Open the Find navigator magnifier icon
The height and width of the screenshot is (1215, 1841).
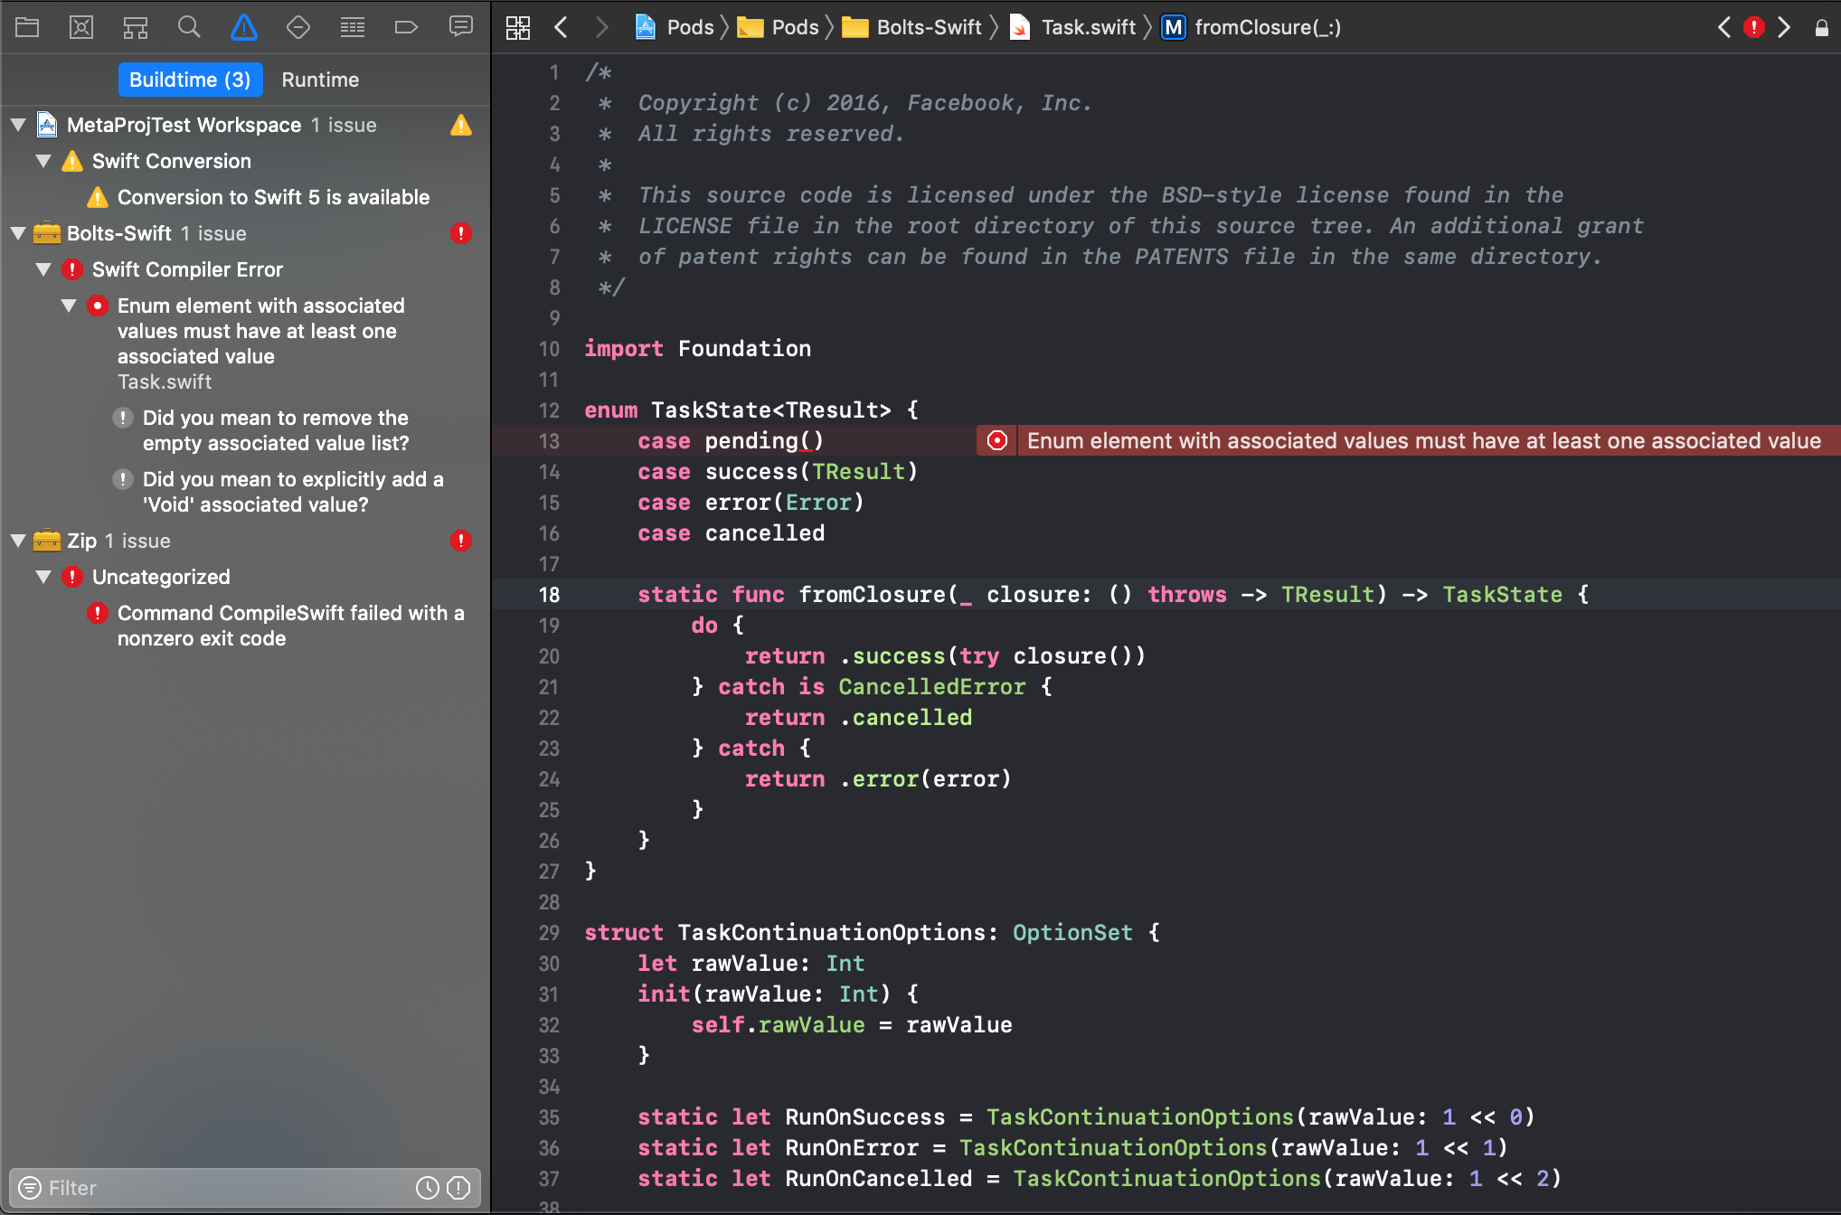[x=189, y=27]
